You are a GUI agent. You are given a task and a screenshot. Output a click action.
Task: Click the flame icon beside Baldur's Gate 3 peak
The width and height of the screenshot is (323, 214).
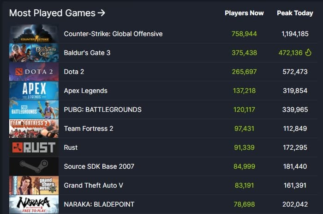point(309,53)
